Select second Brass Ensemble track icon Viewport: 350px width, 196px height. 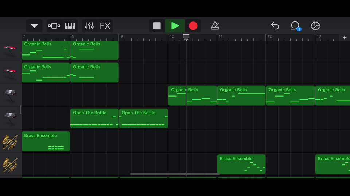pos(10,165)
